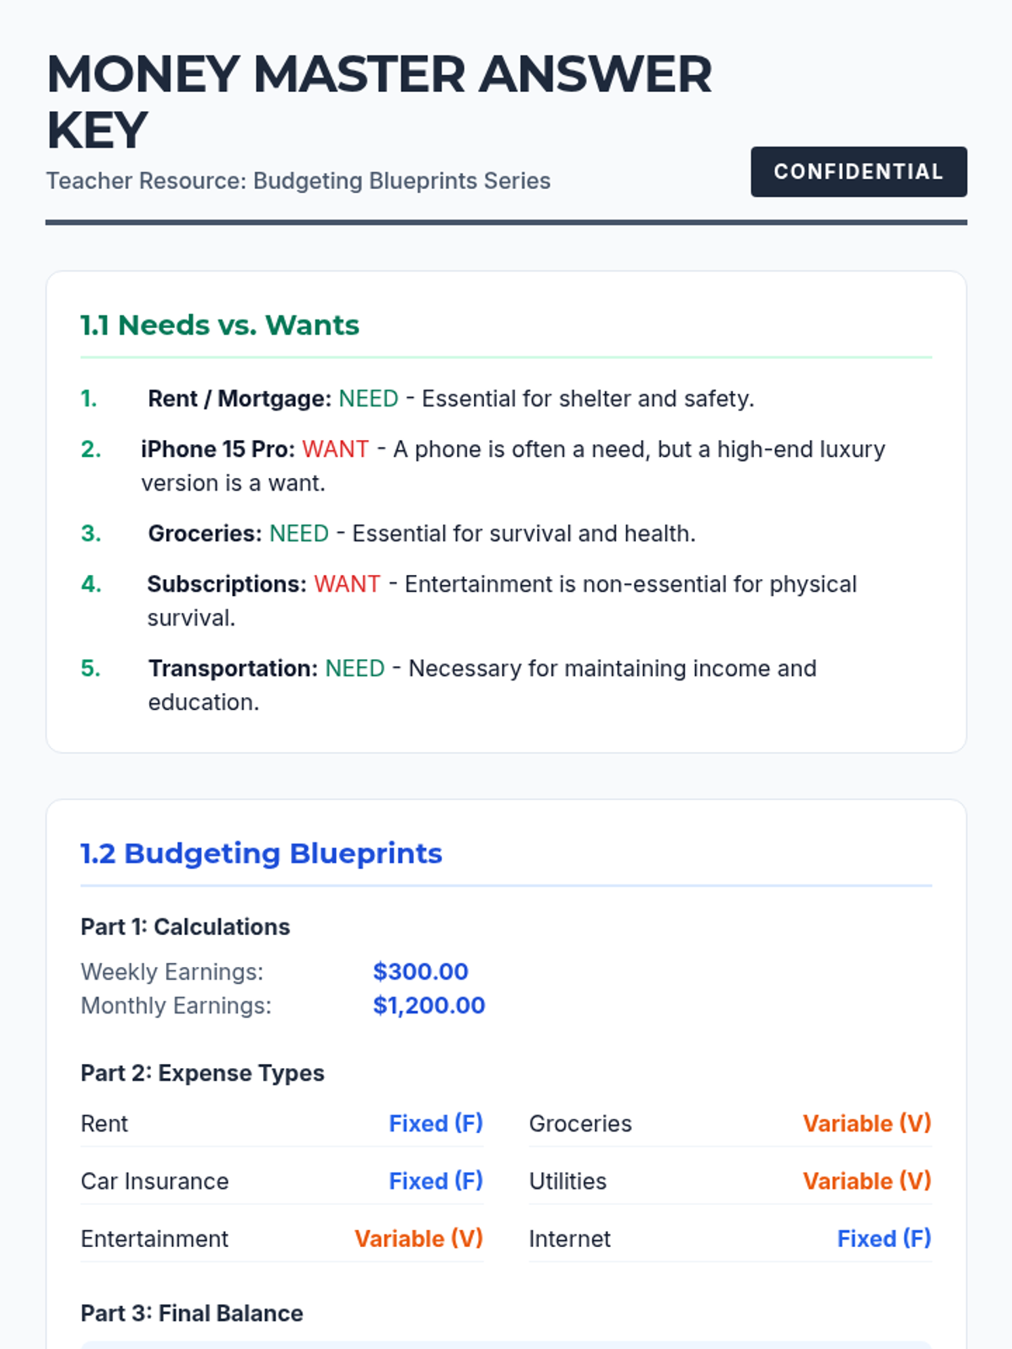
Task: Click the Part 1: Calculations subheading
Action: (186, 927)
